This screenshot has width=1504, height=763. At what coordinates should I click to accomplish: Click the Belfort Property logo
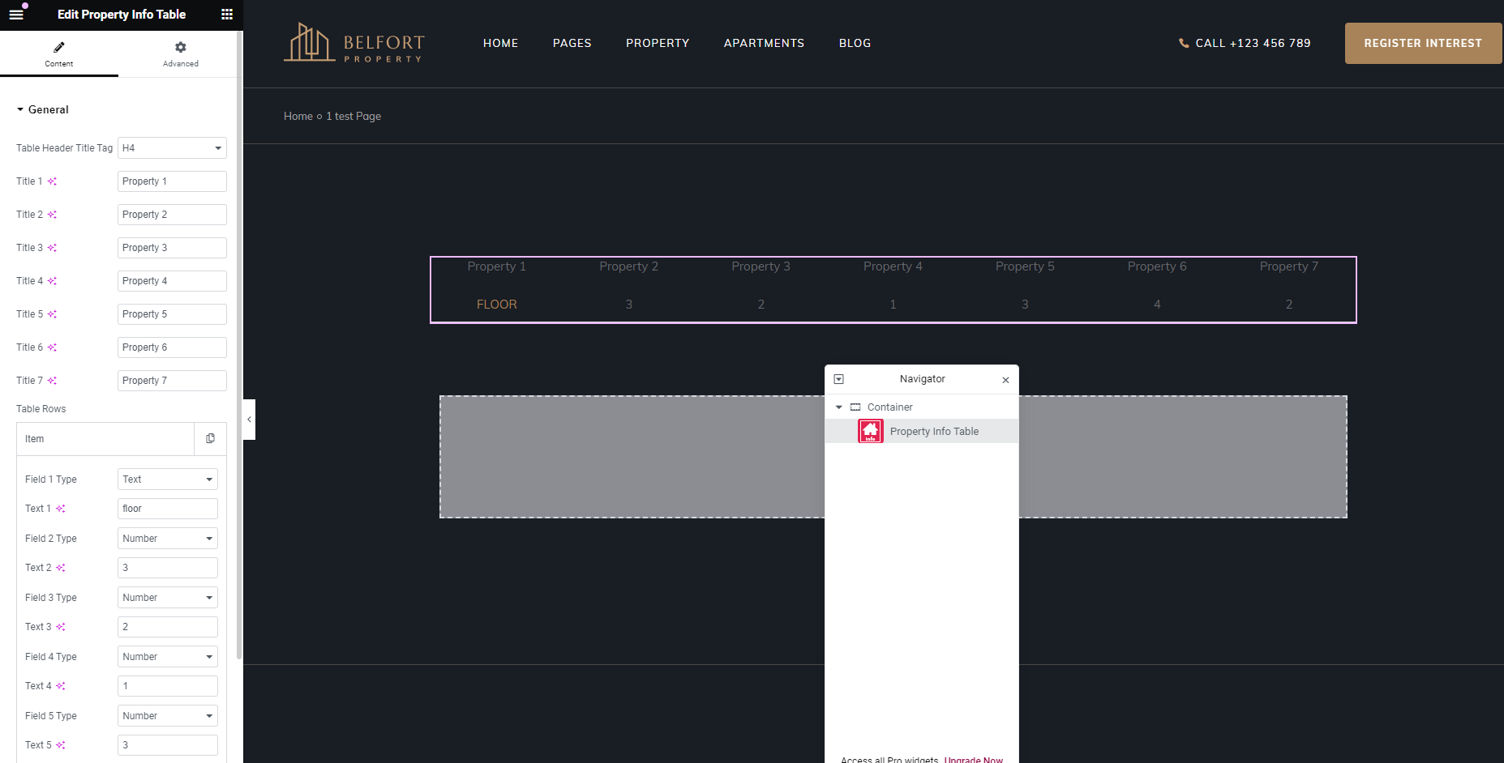point(354,43)
